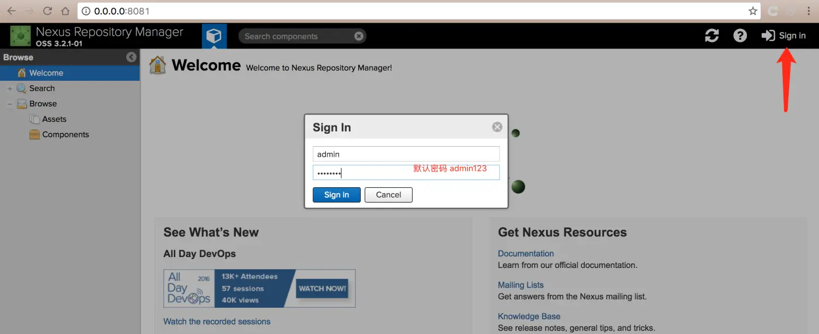Click the Search components field

(302, 36)
